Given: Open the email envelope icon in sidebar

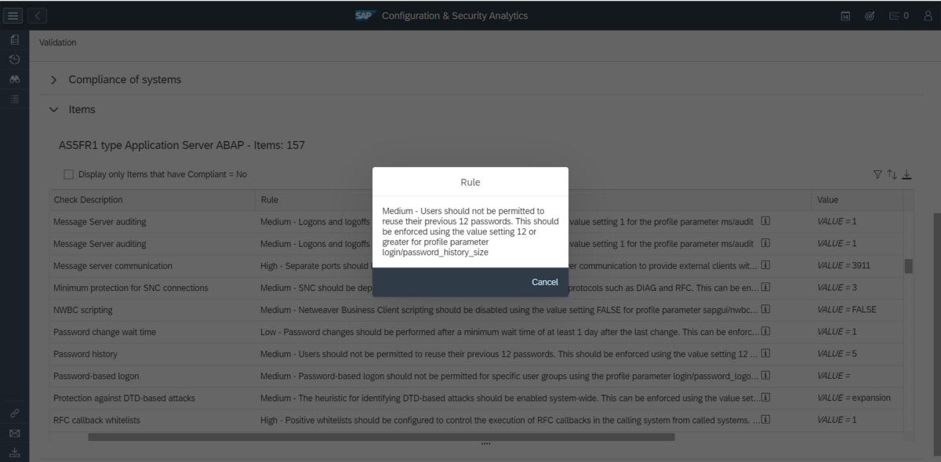Looking at the screenshot, I should 14,433.
